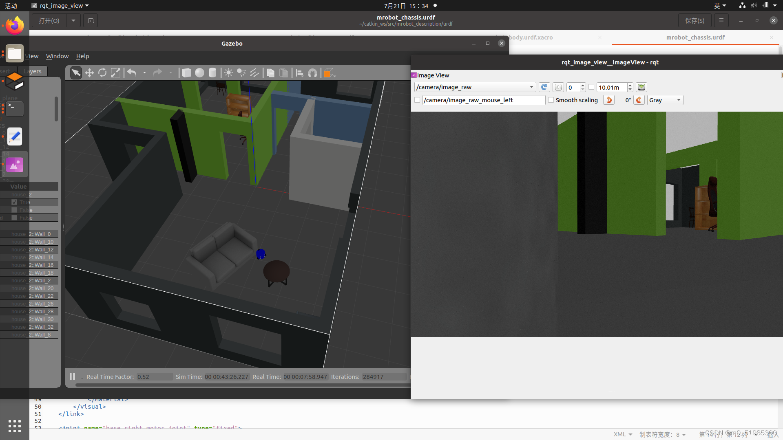The image size is (783, 440).
Task: Switch to the Layers tab in Gazebo
Action: click(x=33, y=71)
